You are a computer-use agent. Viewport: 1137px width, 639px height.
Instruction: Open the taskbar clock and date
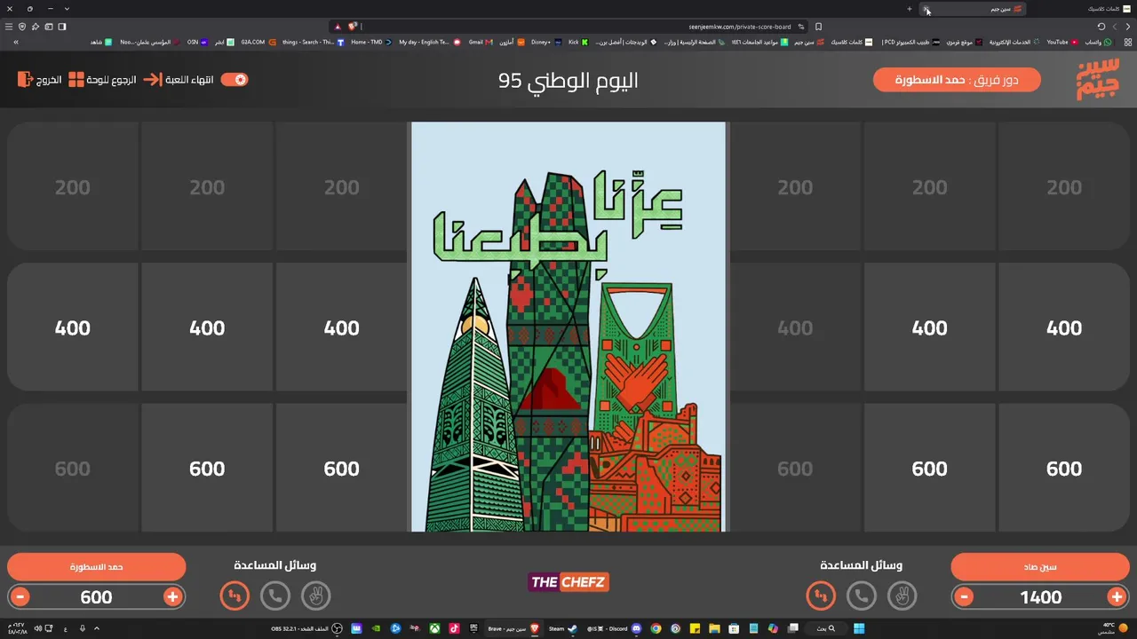pyautogui.click(x=18, y=628)
